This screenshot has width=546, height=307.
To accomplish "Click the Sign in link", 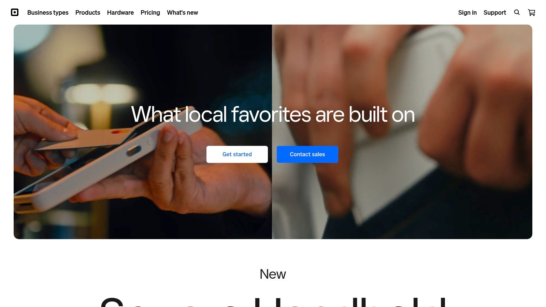I will [x=468, y=13].
